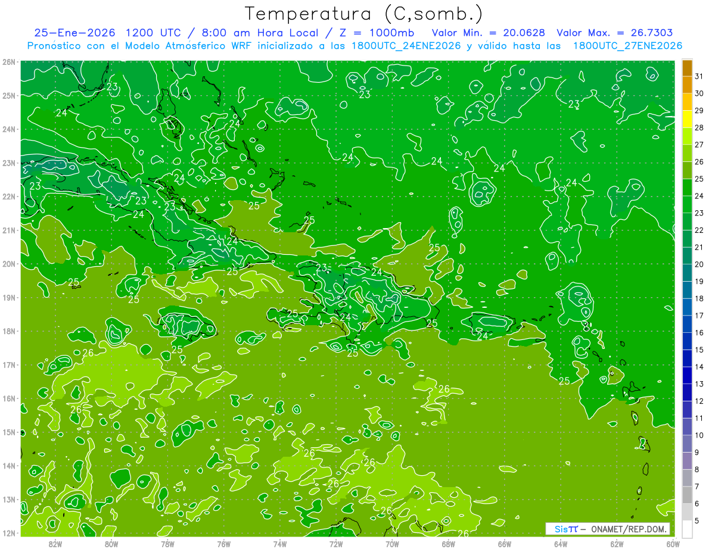Click the title "Temperatura (C,somb.)"
The height and width of the screenshot is (552, 715).
363,14
